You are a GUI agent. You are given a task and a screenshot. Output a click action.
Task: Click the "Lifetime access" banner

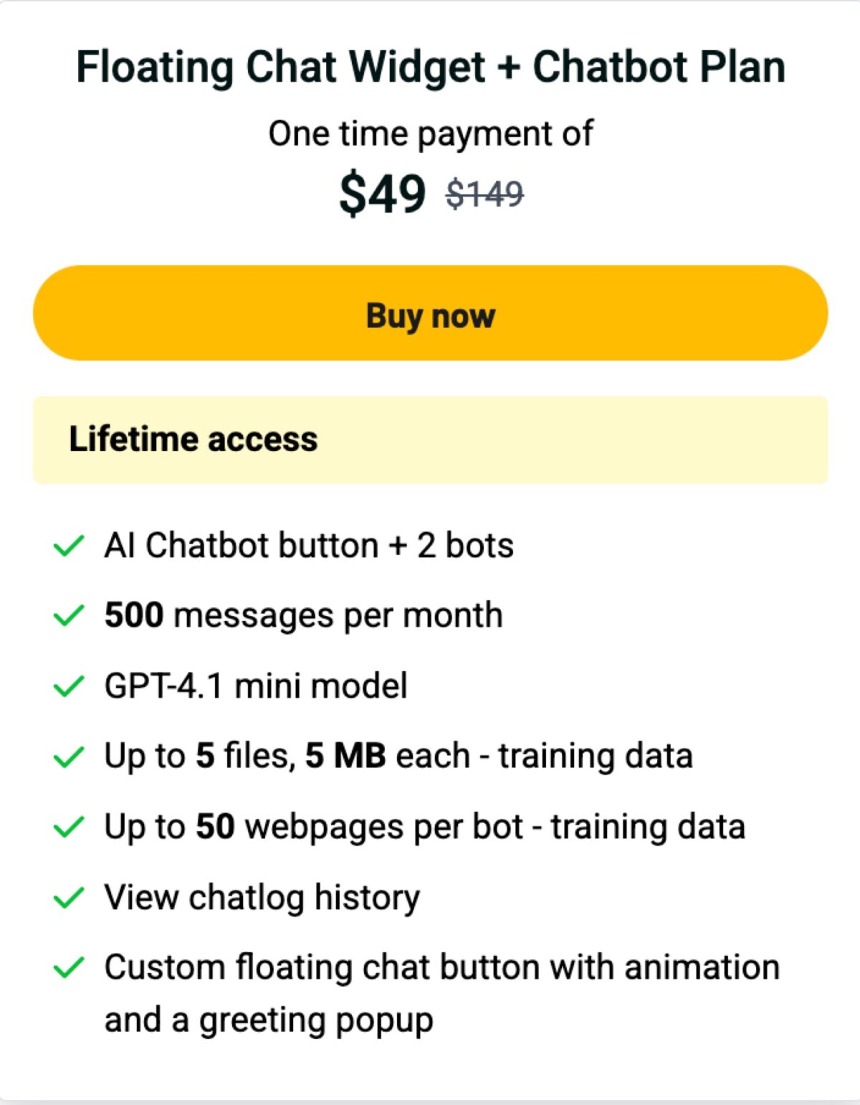click(430, 439)
